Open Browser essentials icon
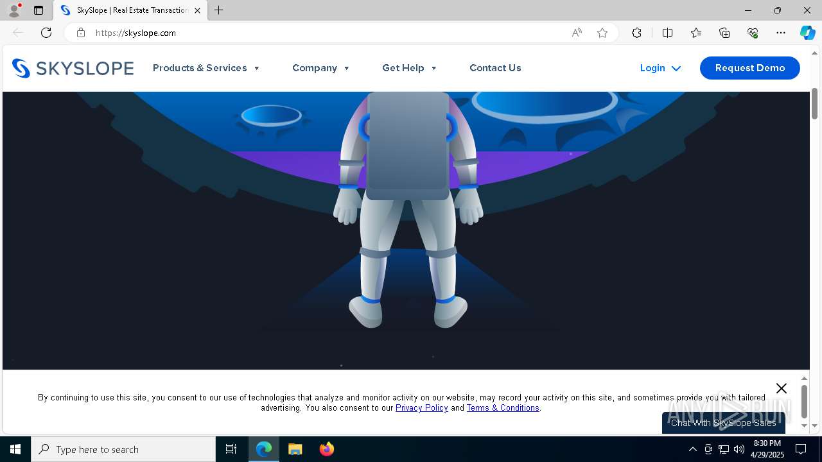The width and height of the screenshot is (822, 462). (753, 33)
